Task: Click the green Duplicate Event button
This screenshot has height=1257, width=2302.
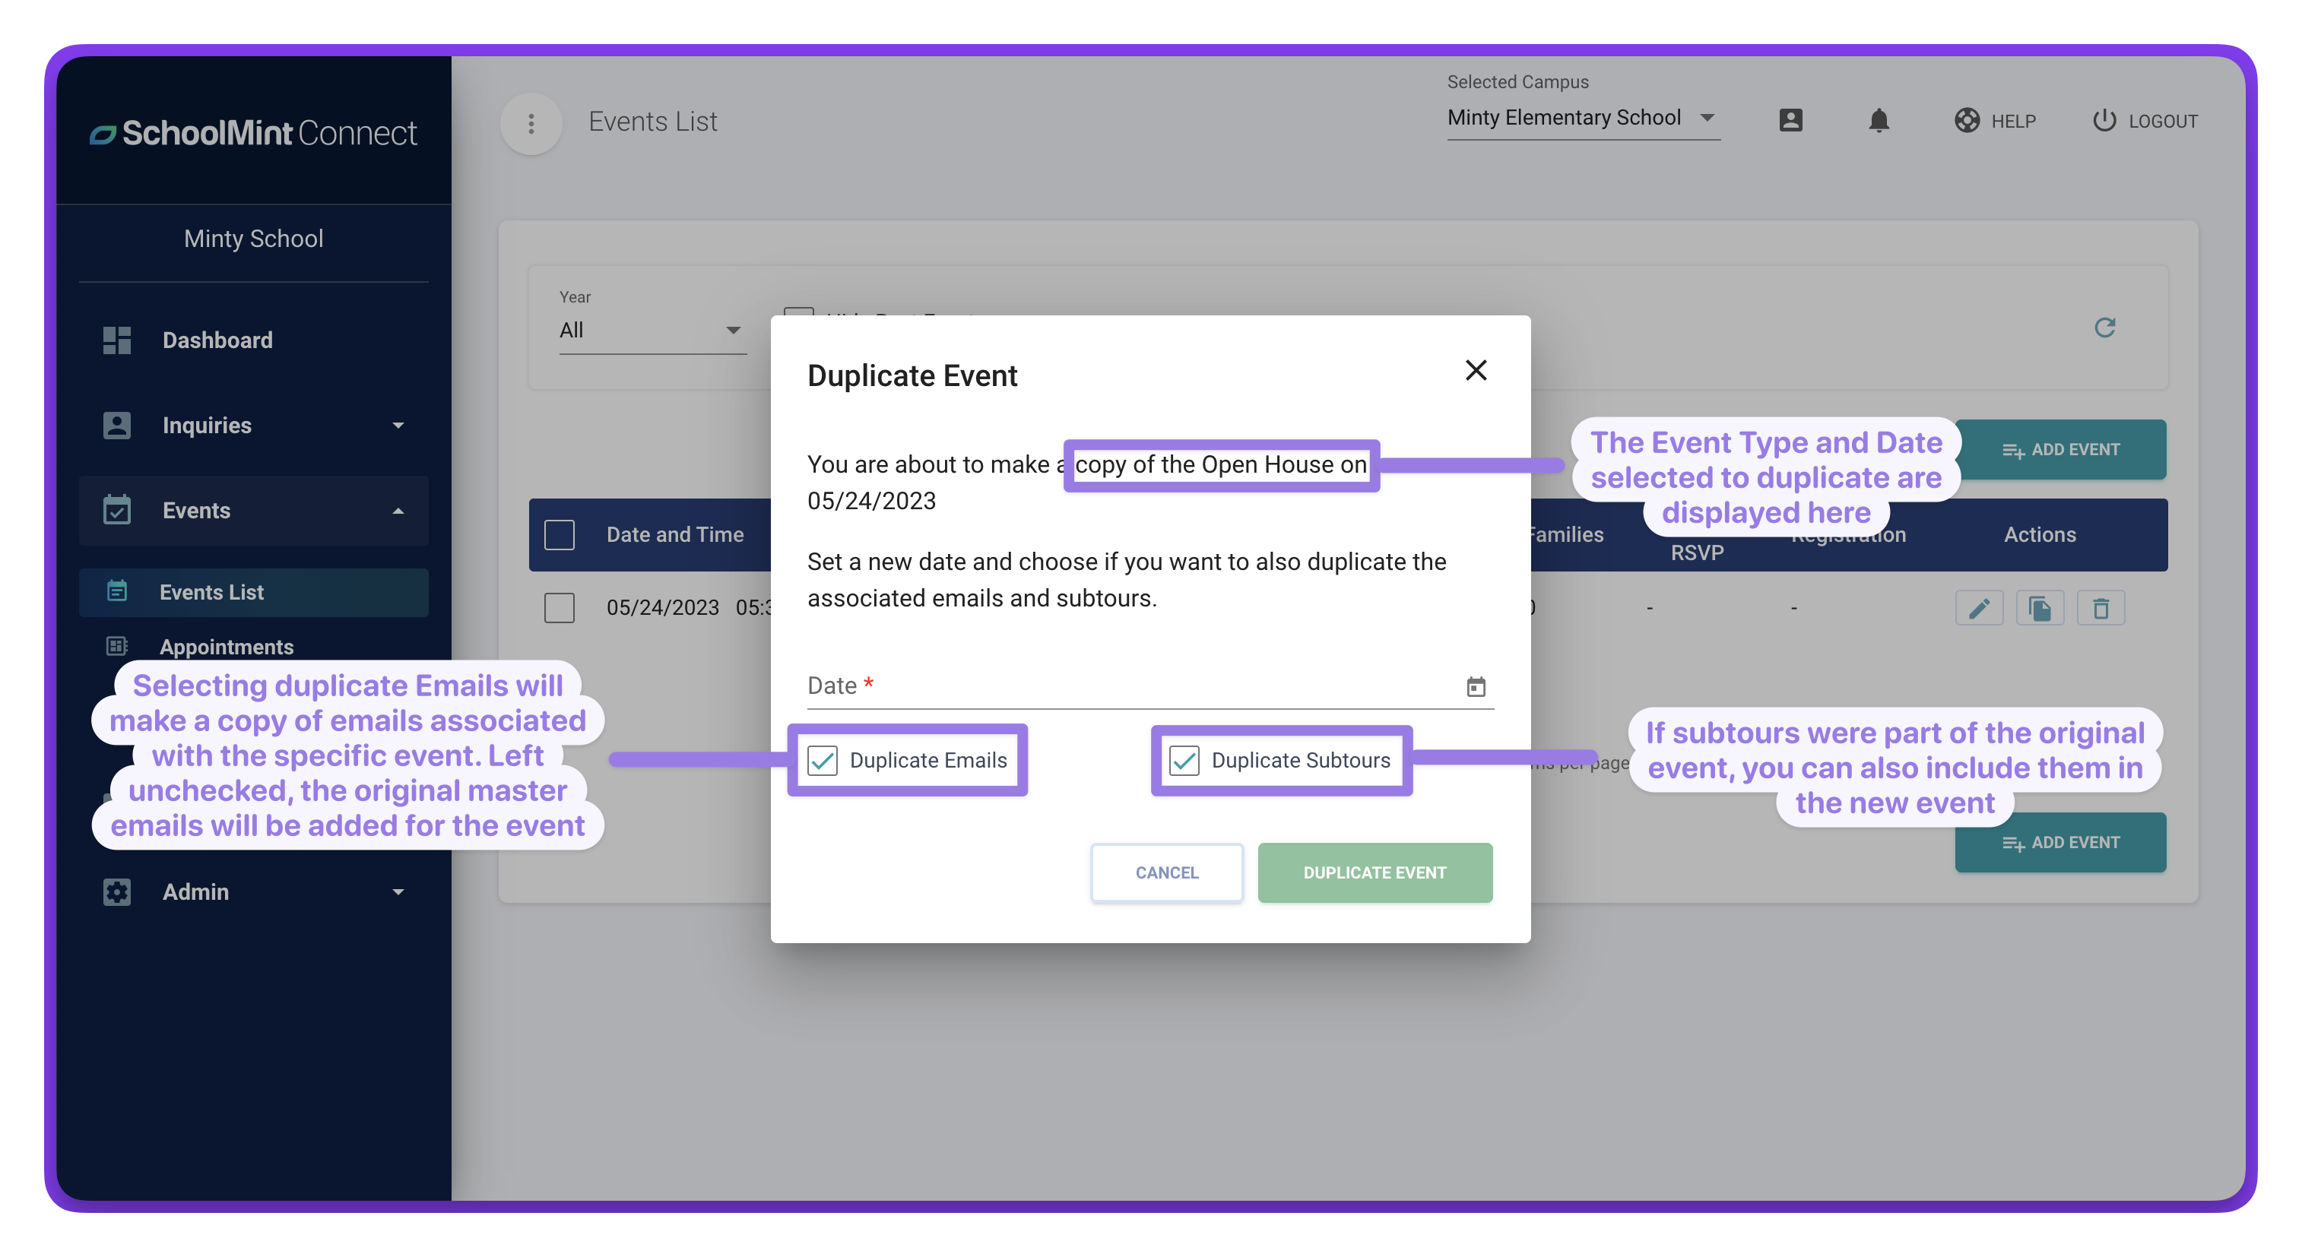Action: click(x=1375, y=873)
